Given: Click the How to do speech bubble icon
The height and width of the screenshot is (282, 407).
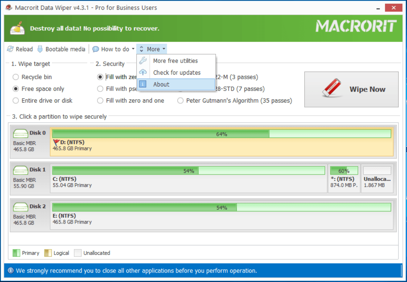Looking at the screenshot, I should [96, 49].
